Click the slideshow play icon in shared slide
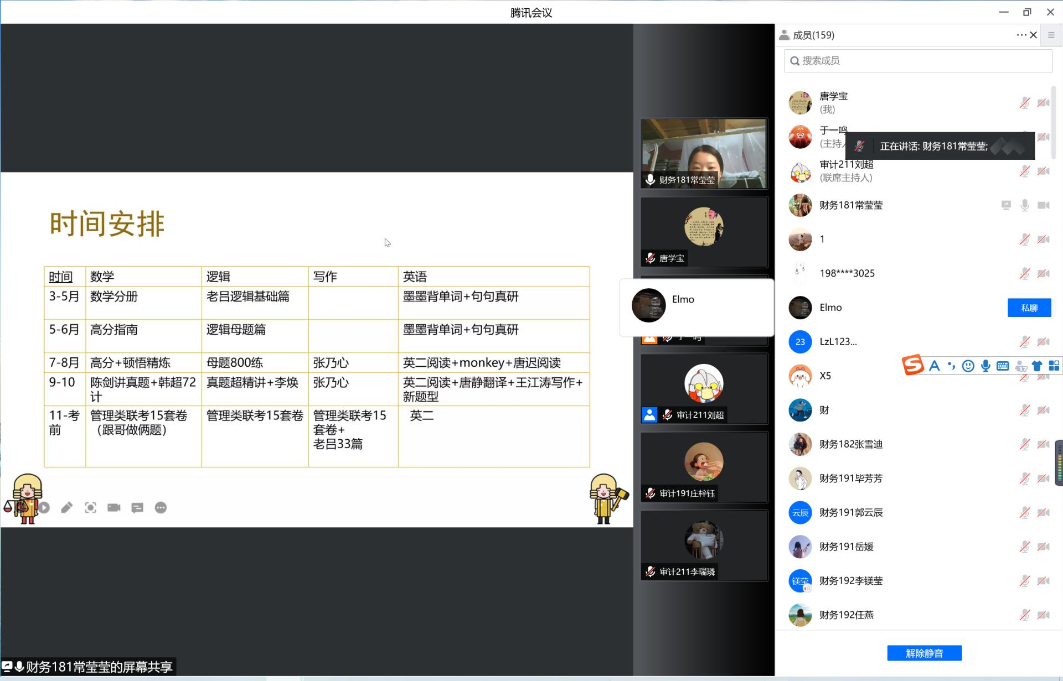The height and width of the screenshot is (681, 1063). point(44,507)
